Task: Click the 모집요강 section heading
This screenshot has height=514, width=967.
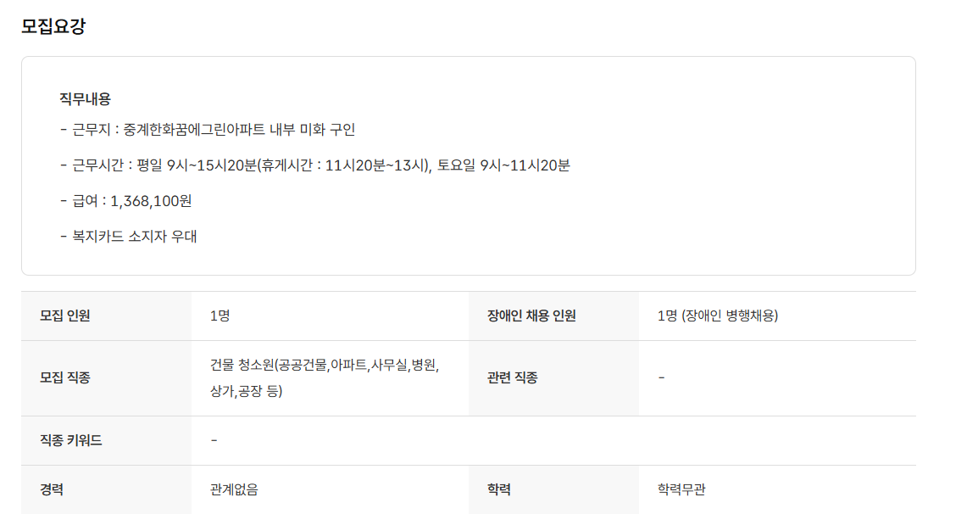Action: coord(53,26)
